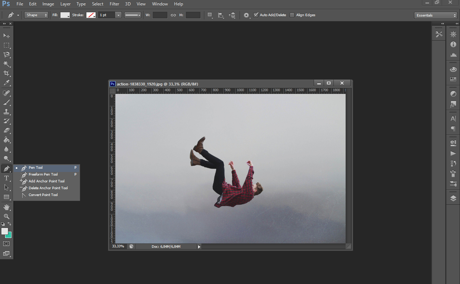Select the Magic Wand tool
The image size is (460, 284).
coord(6,64)
